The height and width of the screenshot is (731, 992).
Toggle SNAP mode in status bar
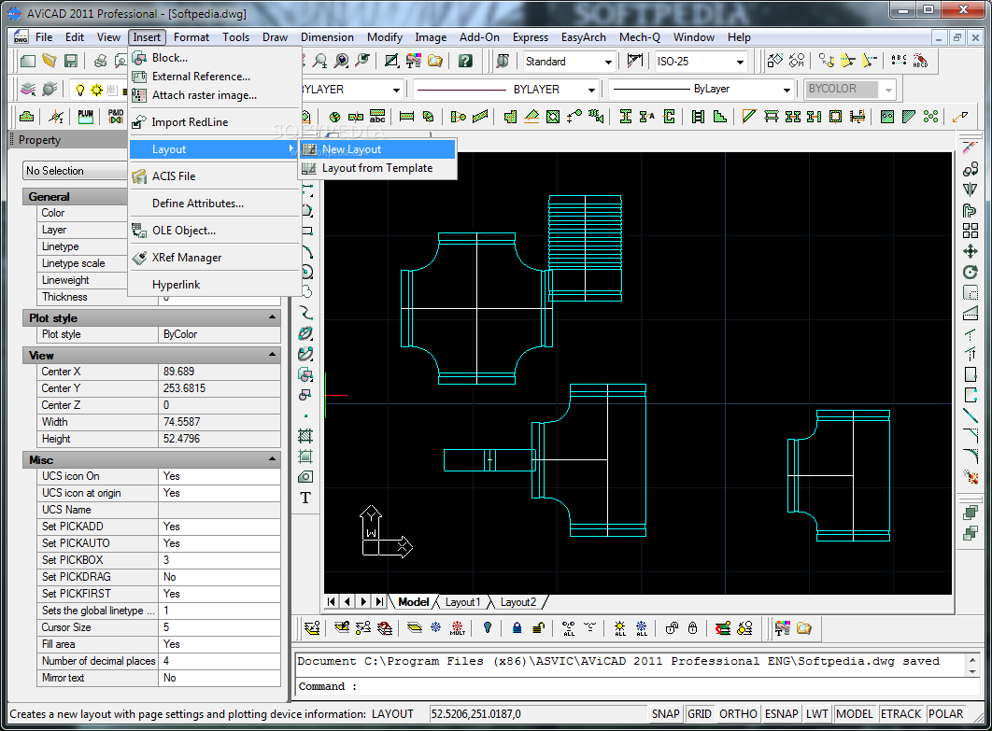pyautogui.click(x=666, y=714)
